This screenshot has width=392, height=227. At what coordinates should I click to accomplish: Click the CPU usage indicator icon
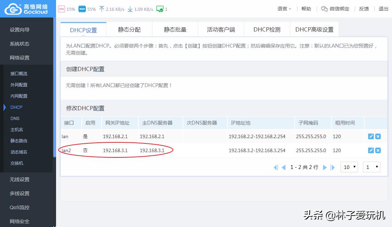(x=62, y=8)
